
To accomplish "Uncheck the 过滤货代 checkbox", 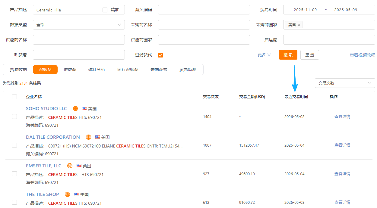I will [160, 55].
